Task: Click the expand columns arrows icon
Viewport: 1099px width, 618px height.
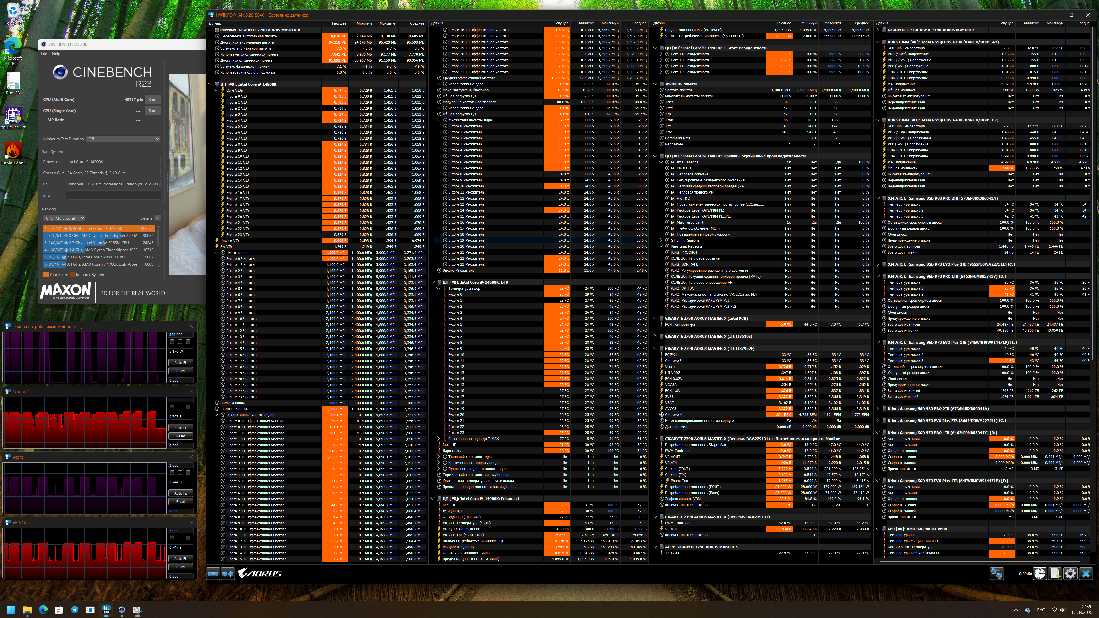Action: [213, 574]
